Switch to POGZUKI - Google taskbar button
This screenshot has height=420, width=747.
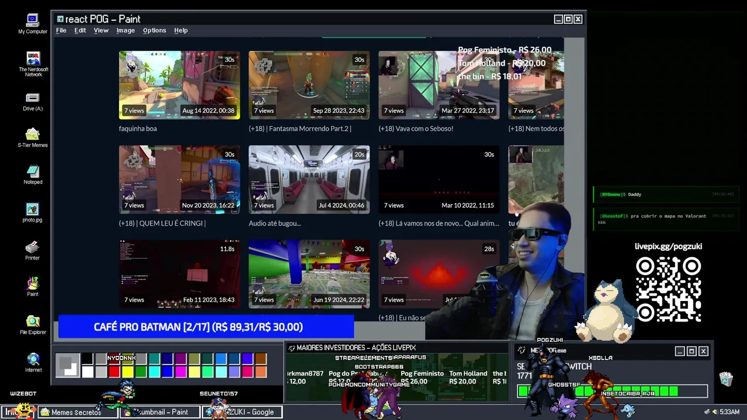click(242, 412)
